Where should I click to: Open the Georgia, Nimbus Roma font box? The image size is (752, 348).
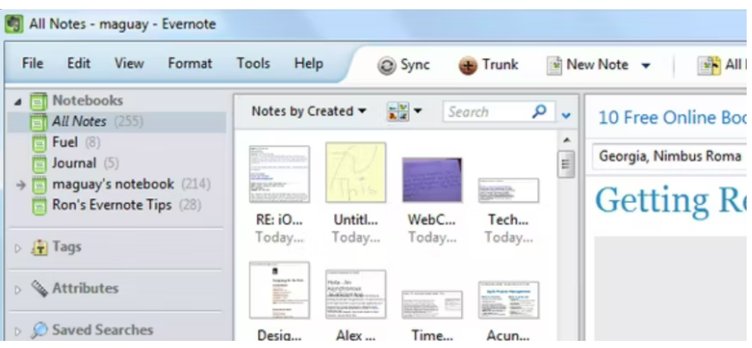(669, 156)
